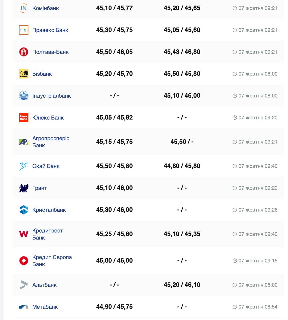
Task: Open the Альтбанк bank link
Action: 44,285
